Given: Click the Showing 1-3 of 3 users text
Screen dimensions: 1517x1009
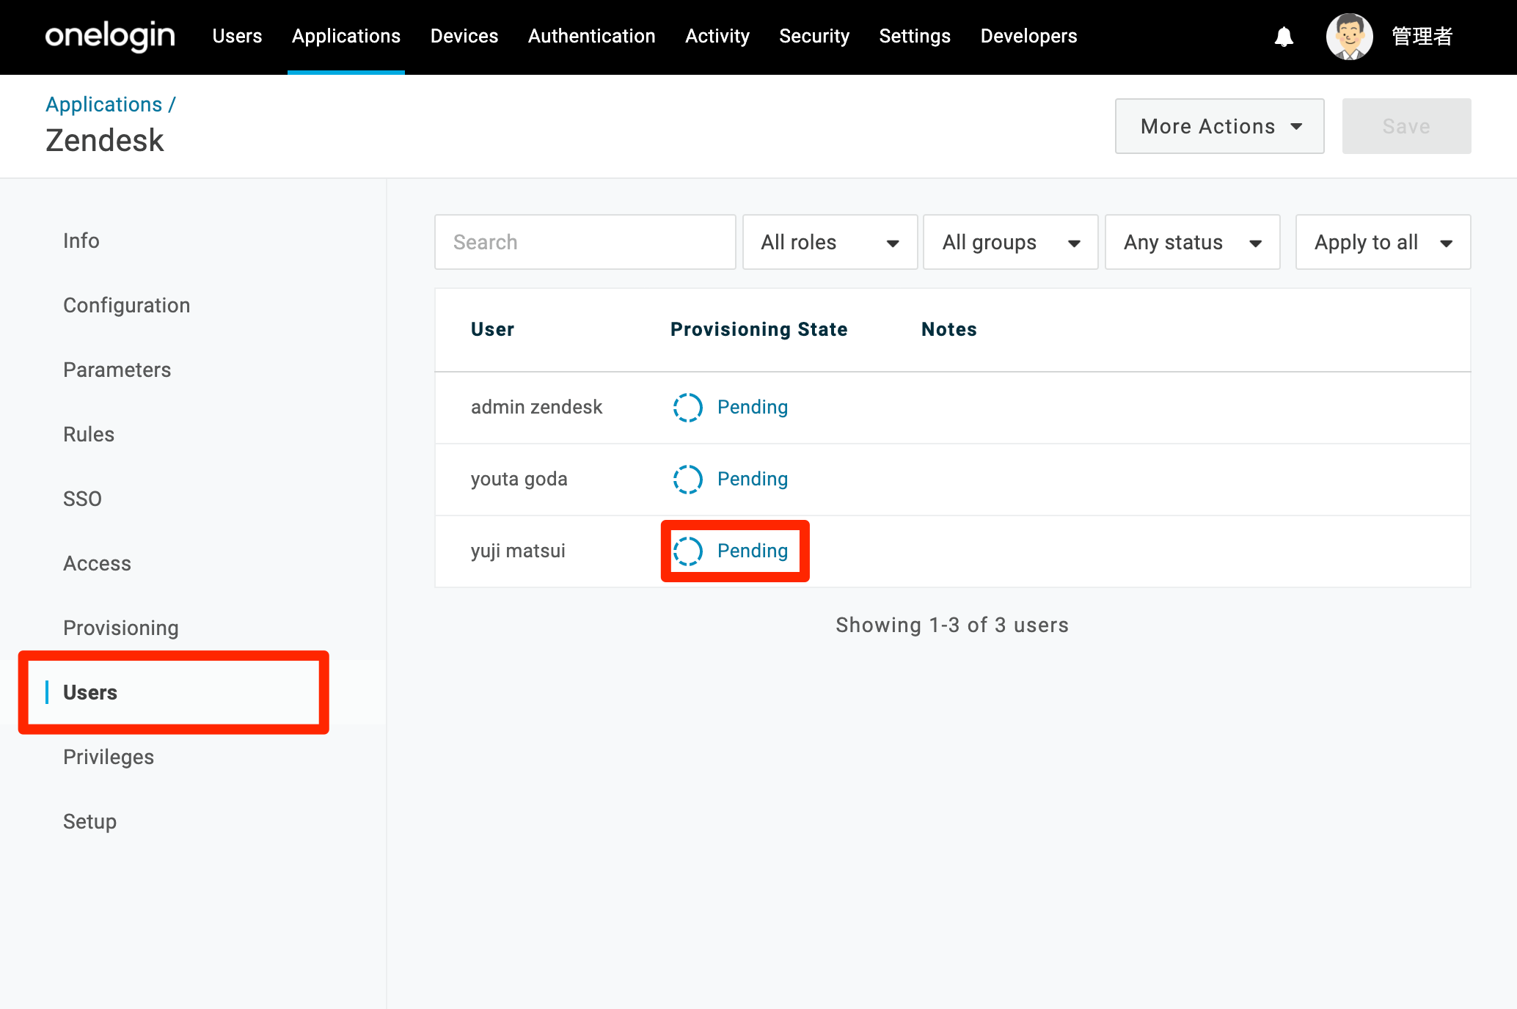Looking at the screenshot, I should tap(952, 625).
